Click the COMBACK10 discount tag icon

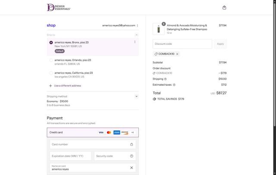156,54
